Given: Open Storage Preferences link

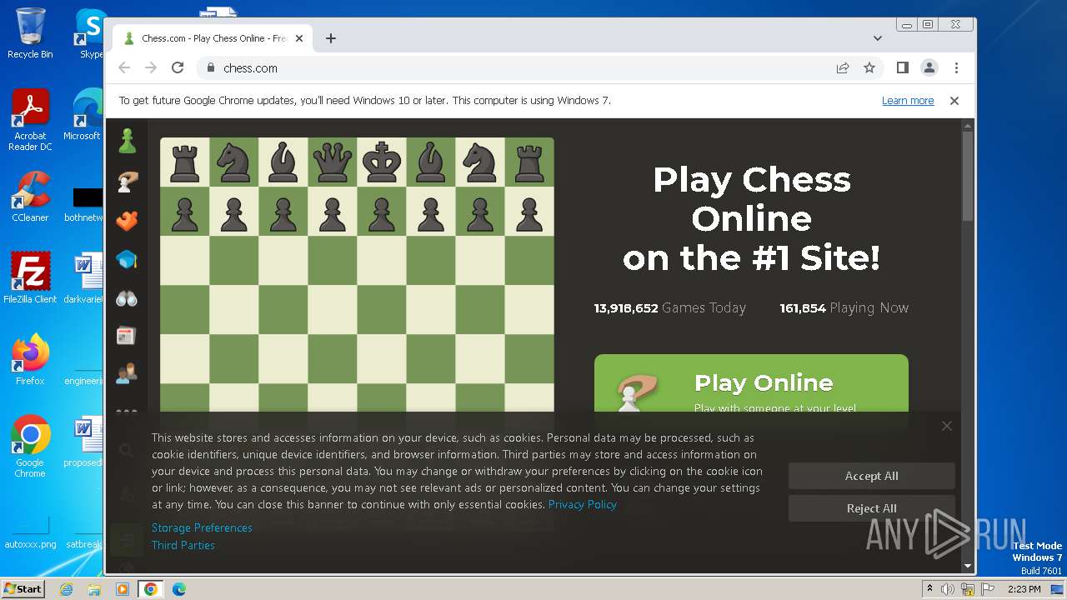Looking at the screenshot, I should pyautogui.click(x=202, y=527).
